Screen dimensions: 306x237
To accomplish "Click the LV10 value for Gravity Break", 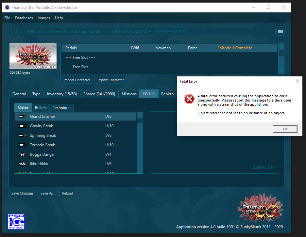I will pyautogui.click(x=109, y=126).
